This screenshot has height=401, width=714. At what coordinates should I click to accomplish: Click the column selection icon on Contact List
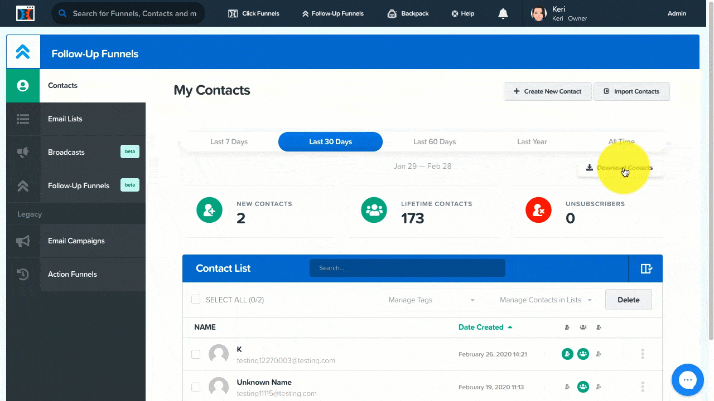[646, 268]
